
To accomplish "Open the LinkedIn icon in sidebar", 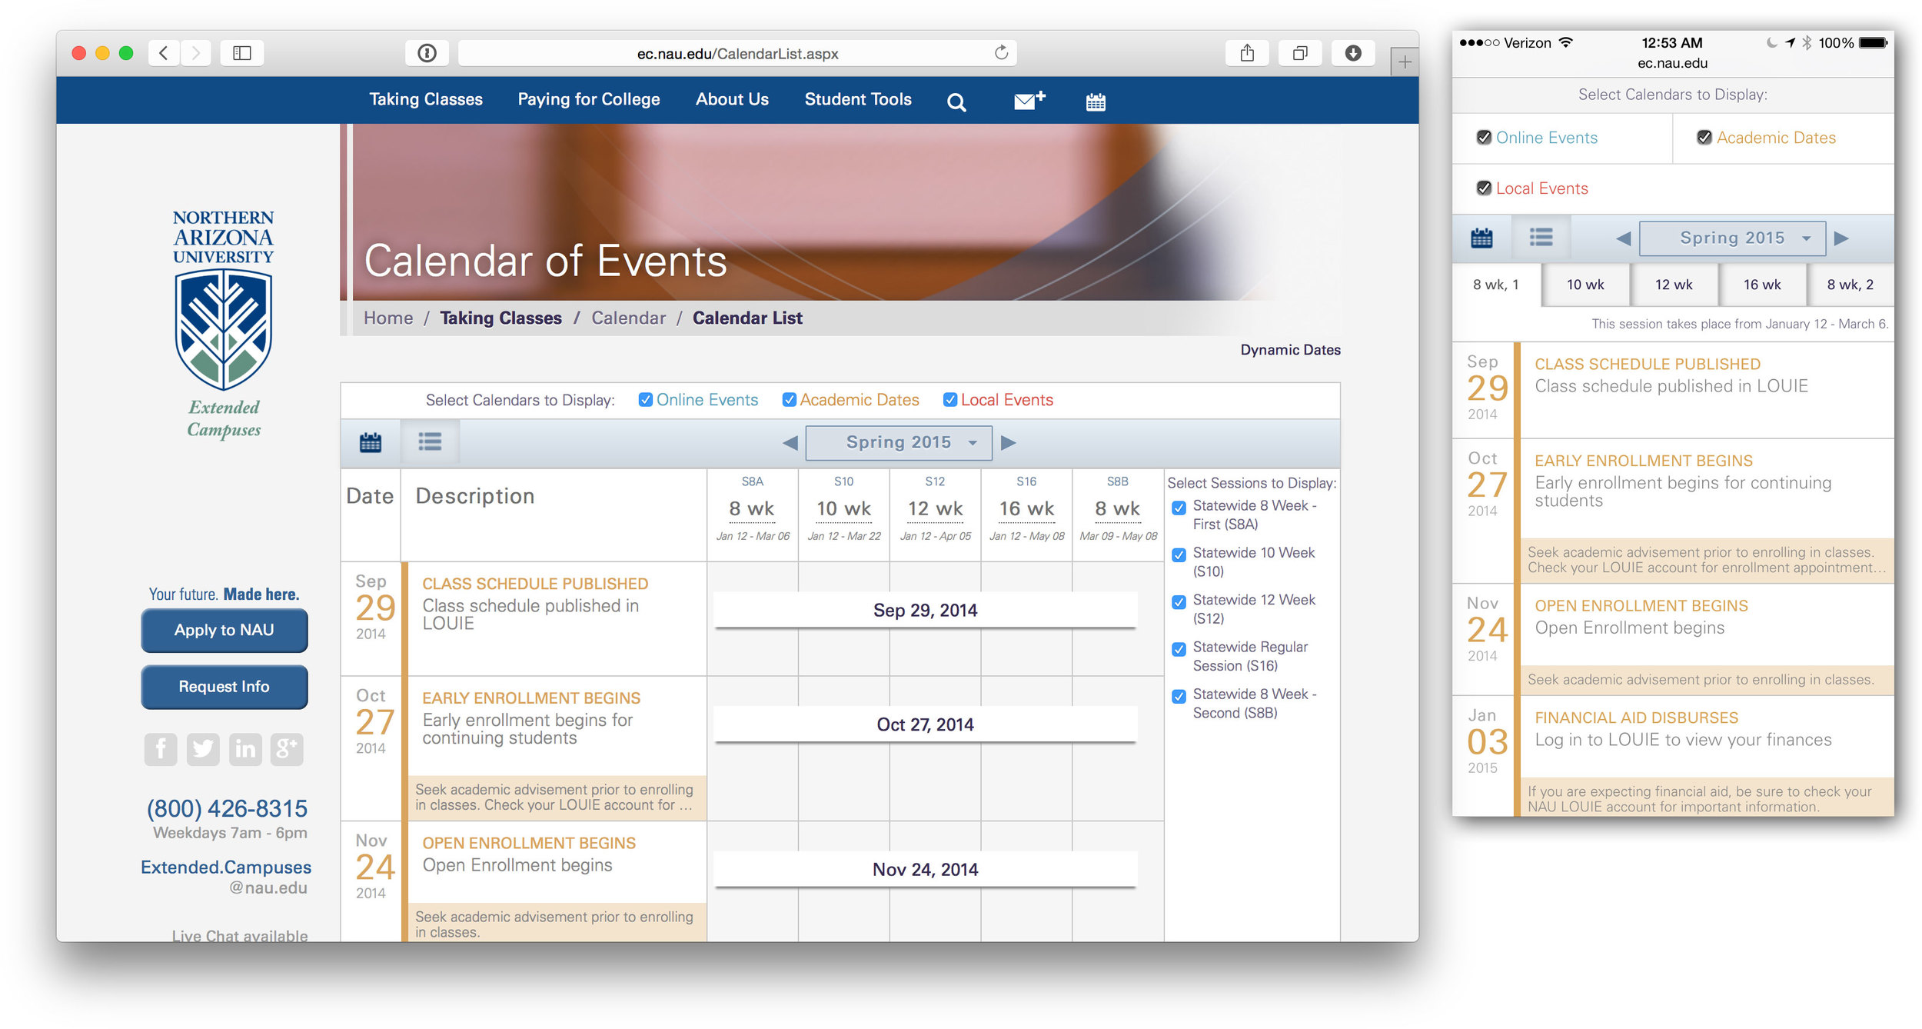I will [x=245, y=749].
